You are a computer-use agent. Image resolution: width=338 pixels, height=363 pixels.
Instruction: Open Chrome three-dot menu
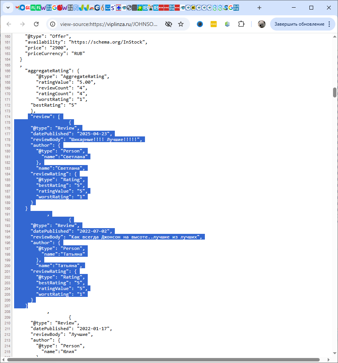329,24
